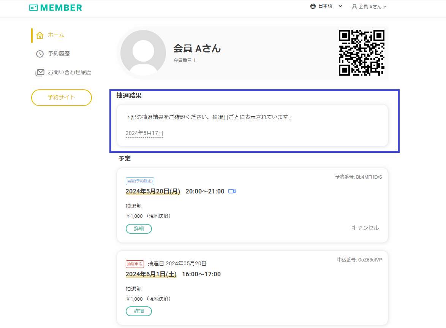Open the ホーム menu item
The height and width of the screenshot is (328, 446).
[x=56, y=35]
